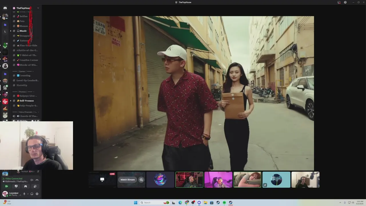The image size is (366, 206).
Task: Open Discord direct messages home icon
Action: tap(5, 8)
